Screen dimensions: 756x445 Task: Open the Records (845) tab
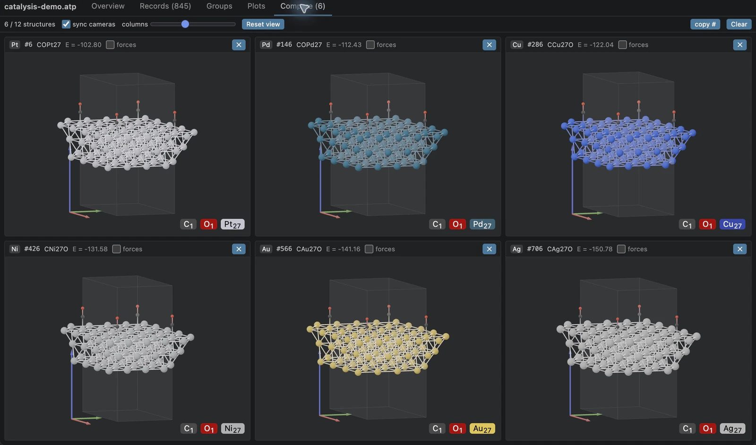coord(165,6)
